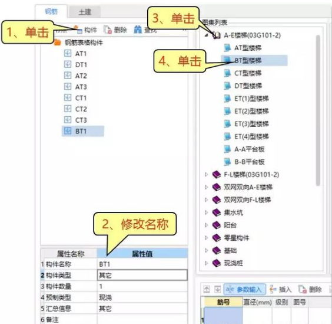332x324 pixels.
Task: Select AT型楼梯 in the atlas list
Action: [x=248, y=48]
